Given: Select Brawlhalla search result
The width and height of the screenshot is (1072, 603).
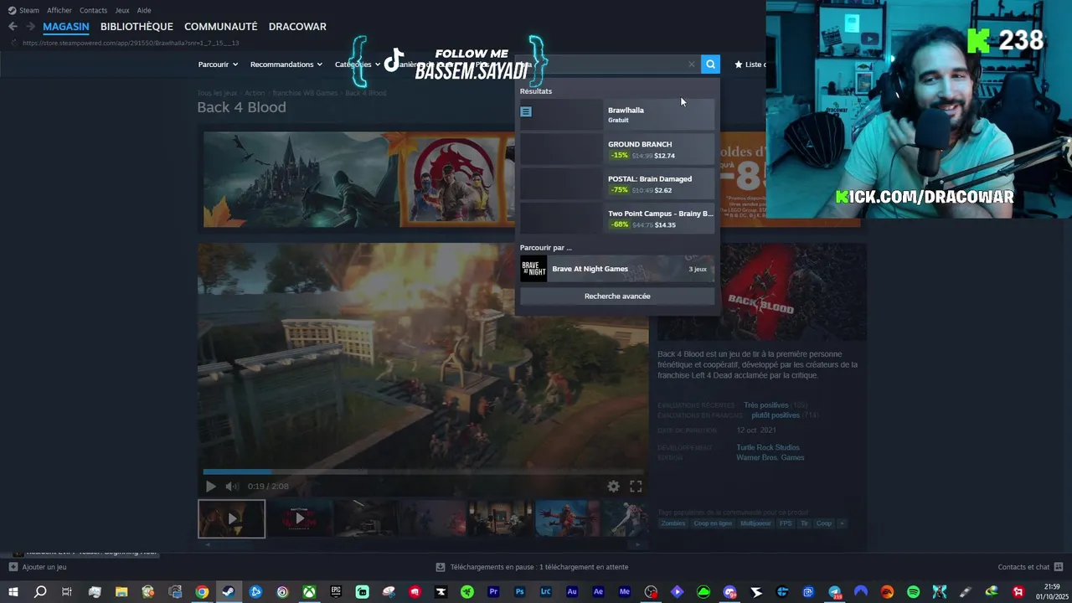Looking at the screenshot, I should tap(617, 115).
